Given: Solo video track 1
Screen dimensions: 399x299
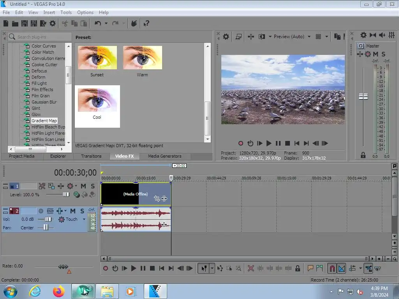Looking at the screenshot, I should point(93,186).
